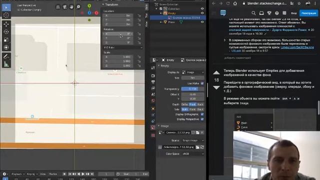The width and height of the screenshot is (320, 180).
Task: Toggle visibility eye of Empty in outliner
Action: (202, 13)
